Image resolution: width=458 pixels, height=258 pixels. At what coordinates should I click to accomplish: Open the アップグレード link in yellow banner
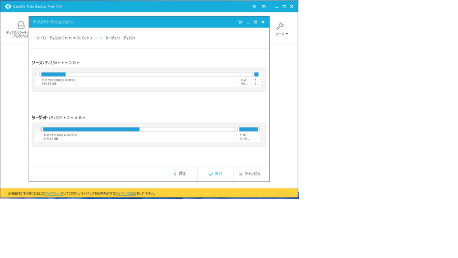pyautogui.click(x=54, y=193)
